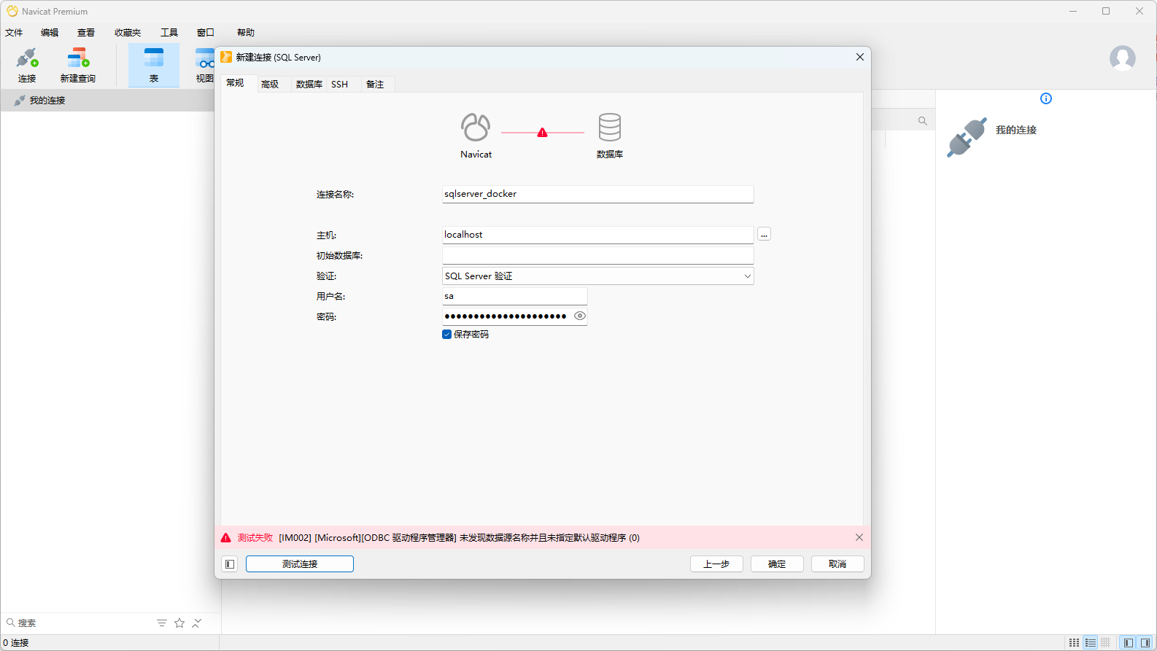Click the red warning marker on the connection line
The width and height of the screenshot is (1157, 651).
click(x=542, y=133)
